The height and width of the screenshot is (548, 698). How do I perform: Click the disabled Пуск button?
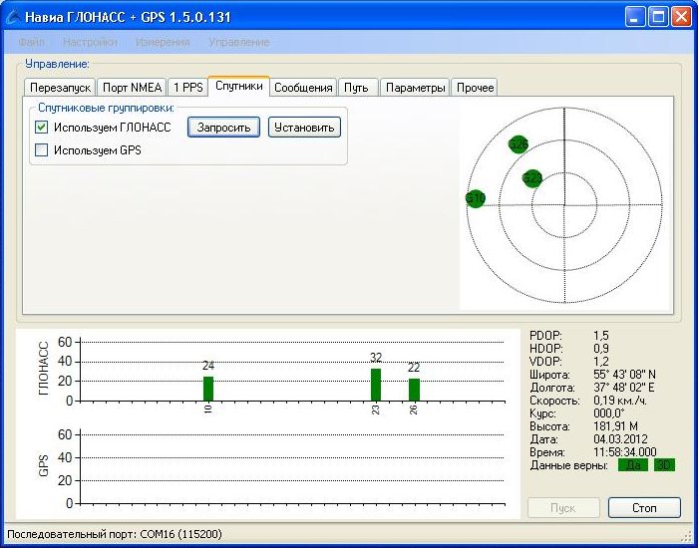[x=563, y=507]
